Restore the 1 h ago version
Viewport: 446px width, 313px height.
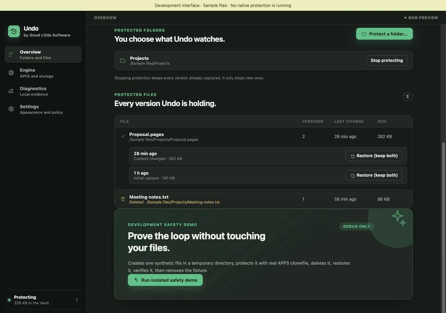pos(374,175)
